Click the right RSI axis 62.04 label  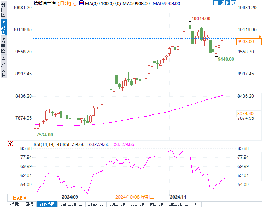click(x=243, y=176)
